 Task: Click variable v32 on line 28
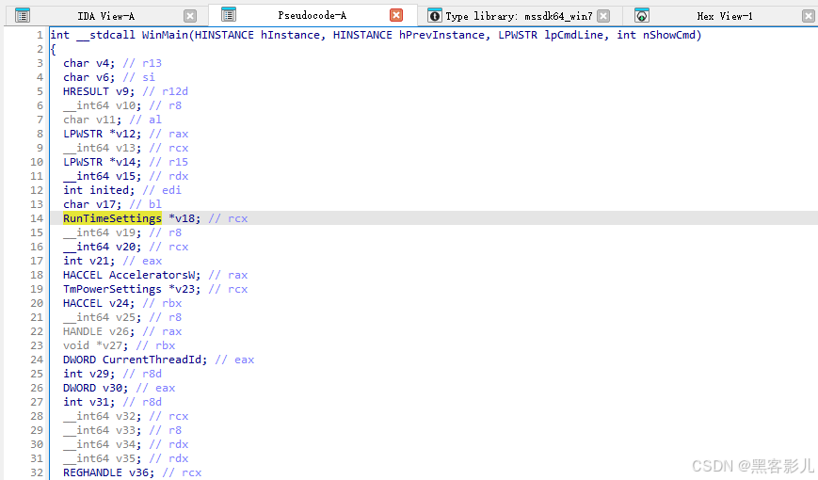click(x=128, y=415)
